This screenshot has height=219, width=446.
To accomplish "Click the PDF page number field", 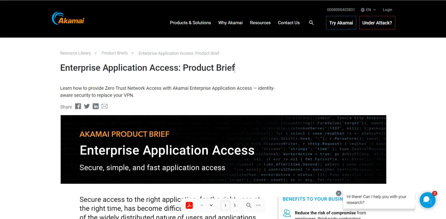I will (225, 205).
